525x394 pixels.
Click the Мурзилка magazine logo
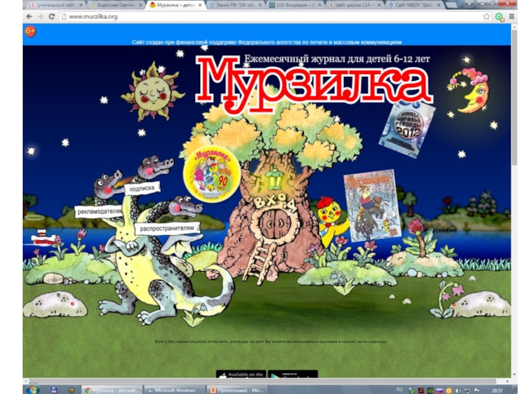313,84
